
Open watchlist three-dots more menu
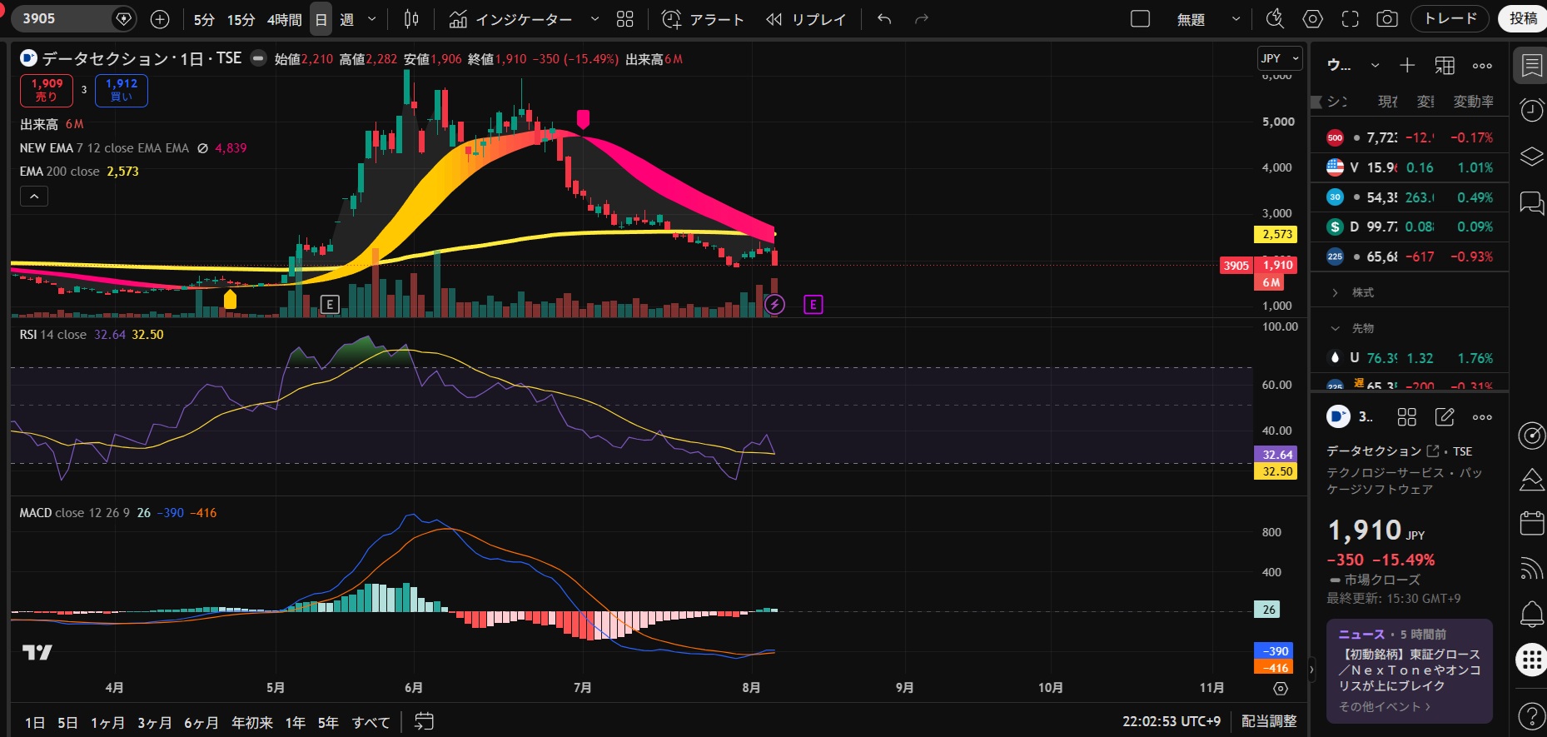(x=1482, y=66)
